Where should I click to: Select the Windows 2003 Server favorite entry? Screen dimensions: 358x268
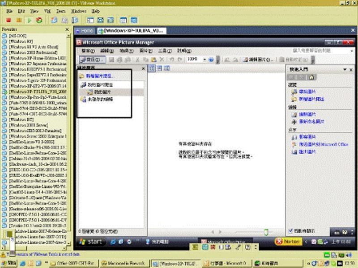(28, 125)
